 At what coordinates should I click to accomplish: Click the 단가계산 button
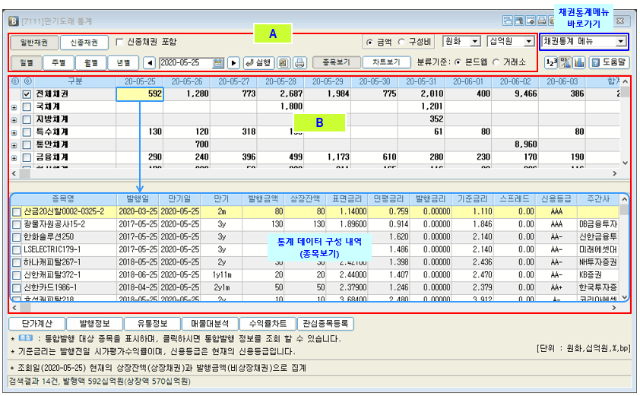pos(36,324)
